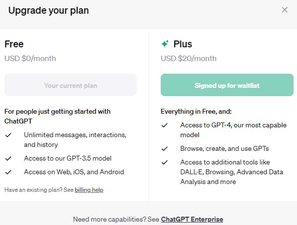Click checkmark next to additional tools like DALL·E
This screenshot has width=297, height=225.
[165, 163]
